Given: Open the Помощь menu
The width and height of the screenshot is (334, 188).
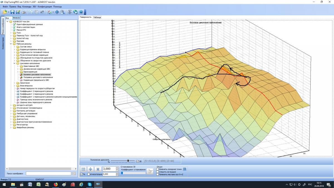Looking at the screenshot, I should coord(57,6).
